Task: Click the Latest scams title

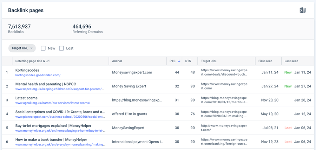Action: pyautogui.click(x=26, y=98)
